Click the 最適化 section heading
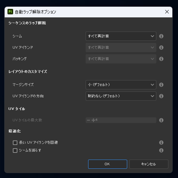Viewport: 178px width, 178px height. [x=15, y=131]
